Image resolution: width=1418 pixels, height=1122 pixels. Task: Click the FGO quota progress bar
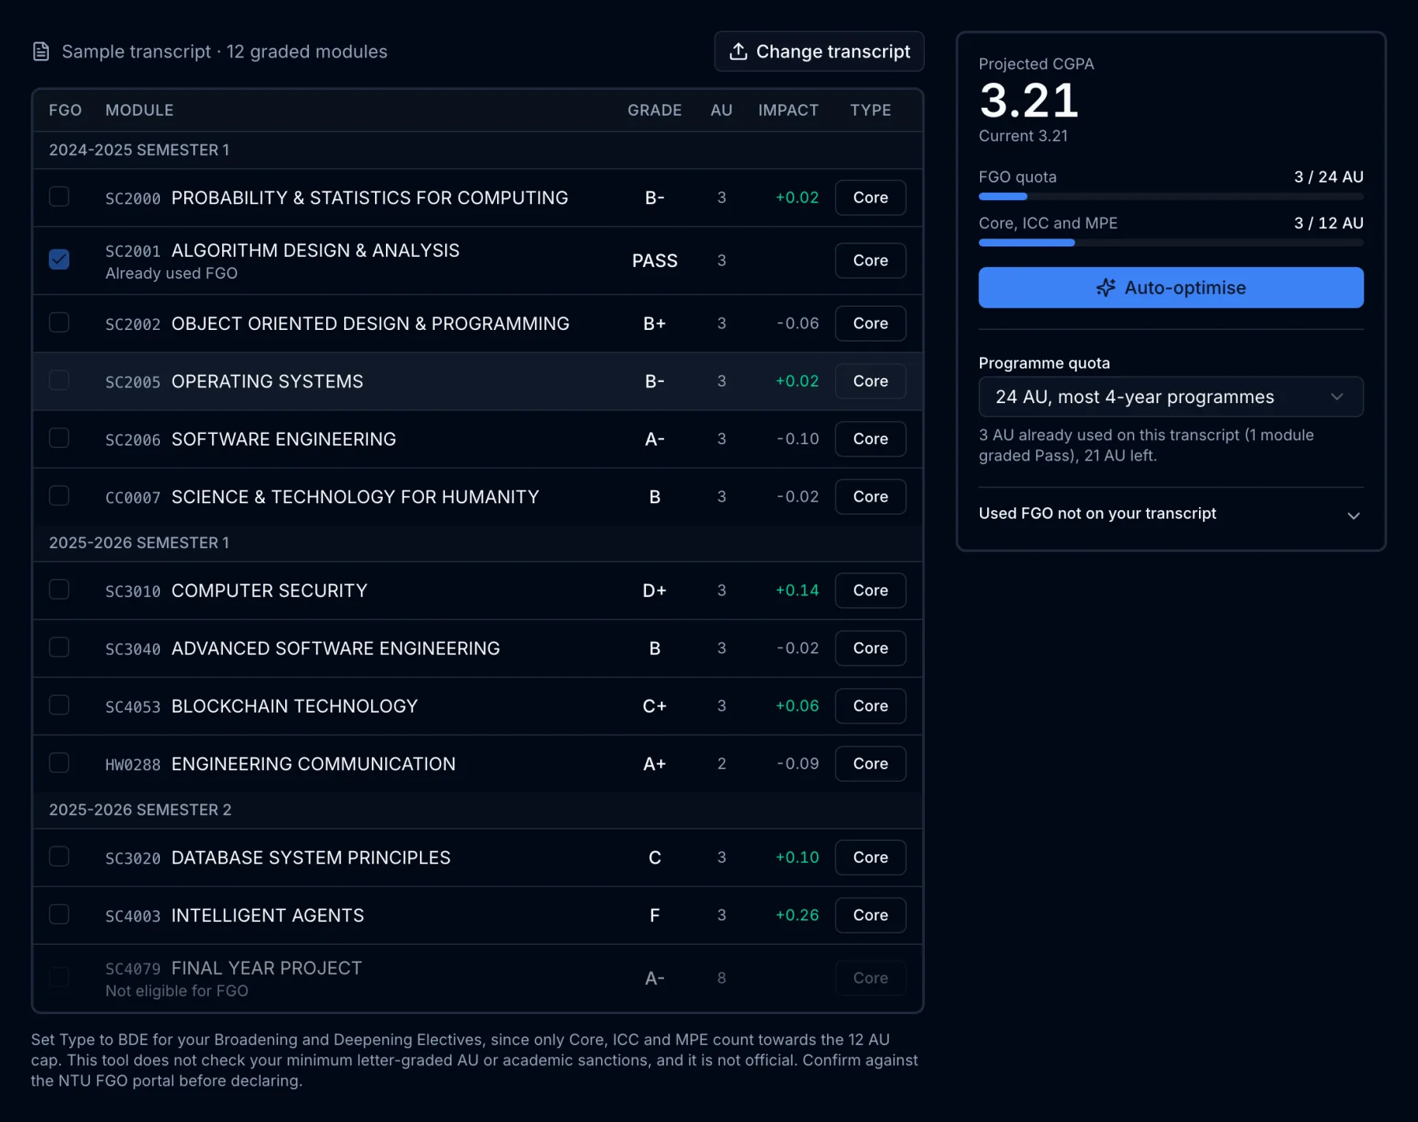click(x=1171, y=196)
